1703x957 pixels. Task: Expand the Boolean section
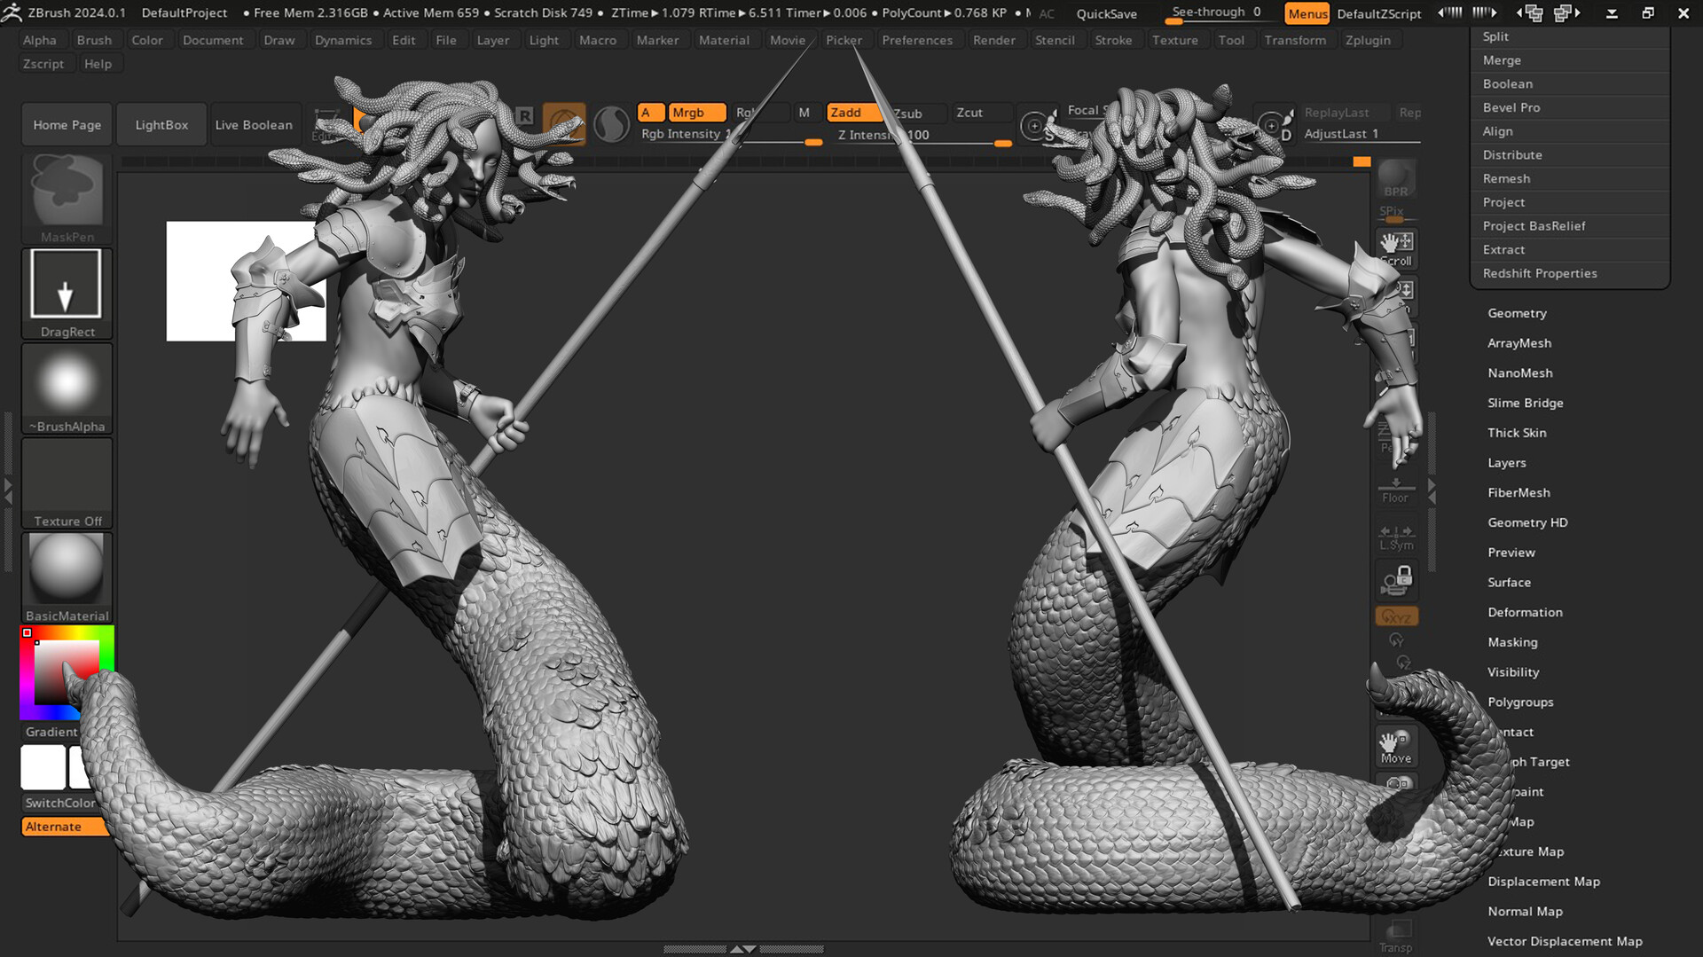click(1570, 84)
